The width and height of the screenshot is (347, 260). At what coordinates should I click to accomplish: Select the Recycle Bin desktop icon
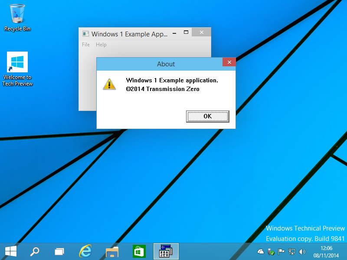click(x=17, y=18)
